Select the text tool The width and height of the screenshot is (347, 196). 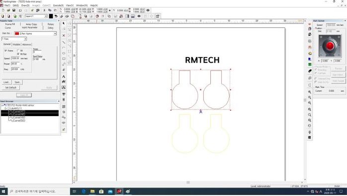click(x=64, y=76)
